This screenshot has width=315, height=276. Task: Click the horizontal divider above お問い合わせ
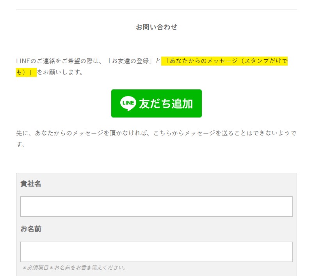(156, 10)
